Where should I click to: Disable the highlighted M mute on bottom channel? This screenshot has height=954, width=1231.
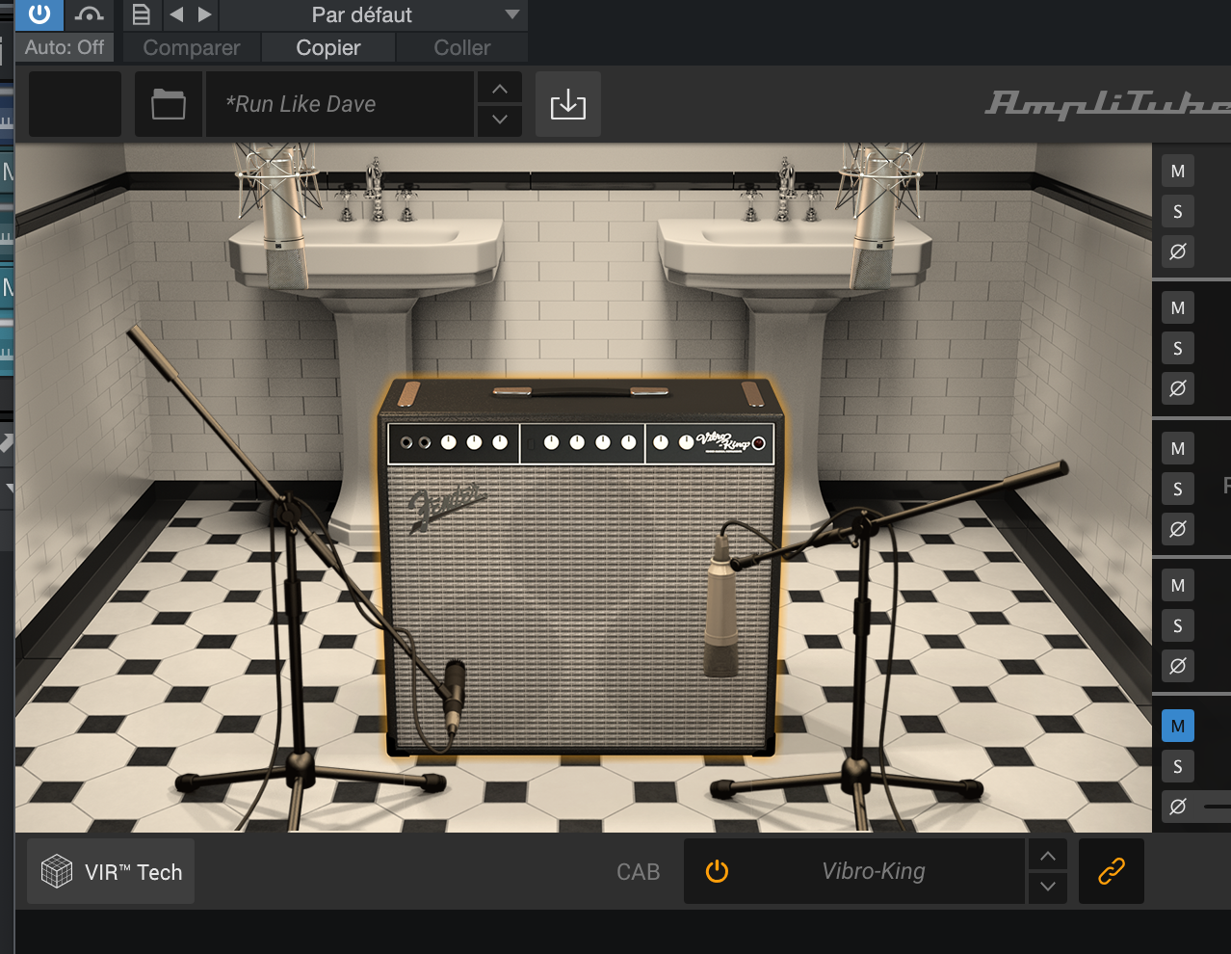[1177, 726]
